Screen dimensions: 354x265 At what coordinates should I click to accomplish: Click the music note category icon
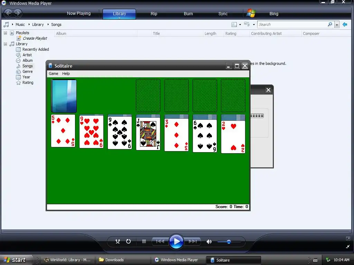(6, 24)
